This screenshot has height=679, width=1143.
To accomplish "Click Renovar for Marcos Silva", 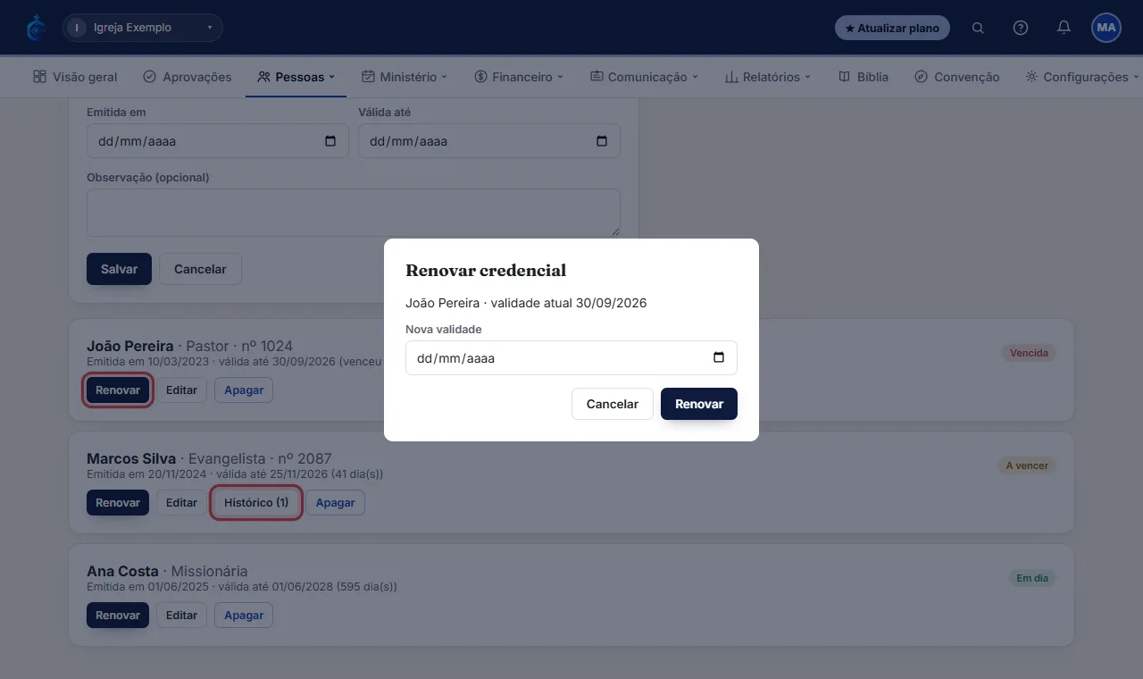I will [x=118, y=503].
